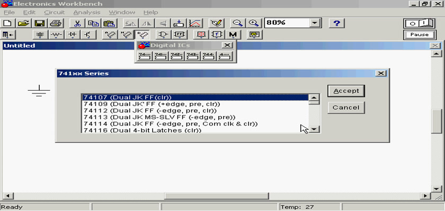The width and height of the screenshot is (445, 211).
Task: Select 74114 Dual JK FF entry
Action: [195, 124]
